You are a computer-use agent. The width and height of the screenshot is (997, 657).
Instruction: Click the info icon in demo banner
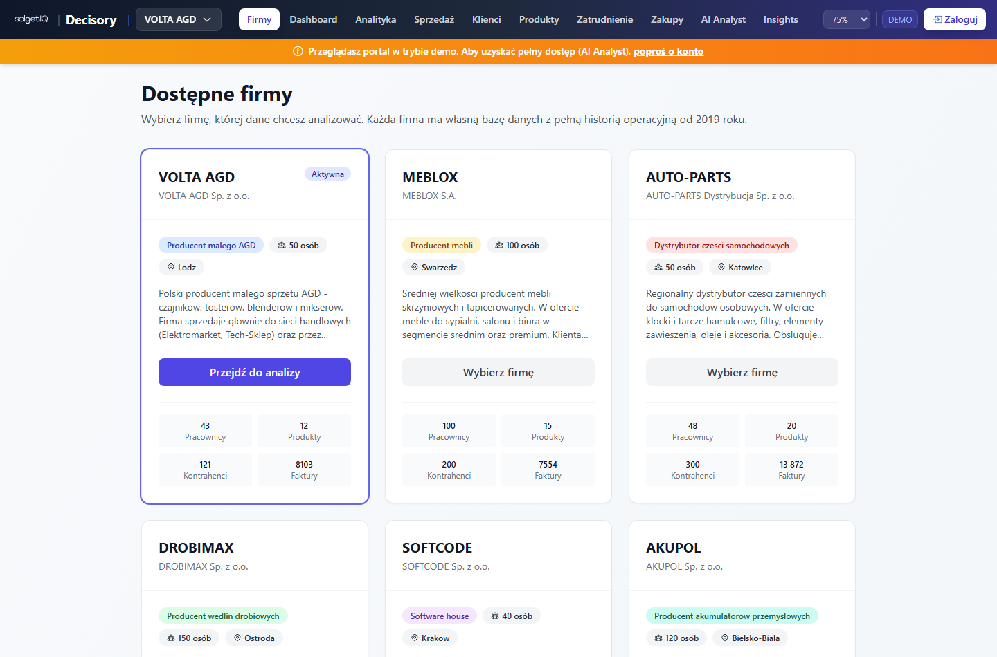click(x=298, y=51)
